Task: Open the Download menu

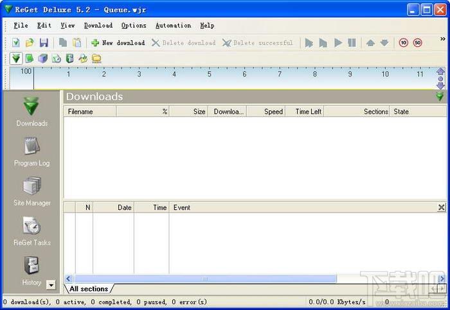Action: [x=98, y=26]
